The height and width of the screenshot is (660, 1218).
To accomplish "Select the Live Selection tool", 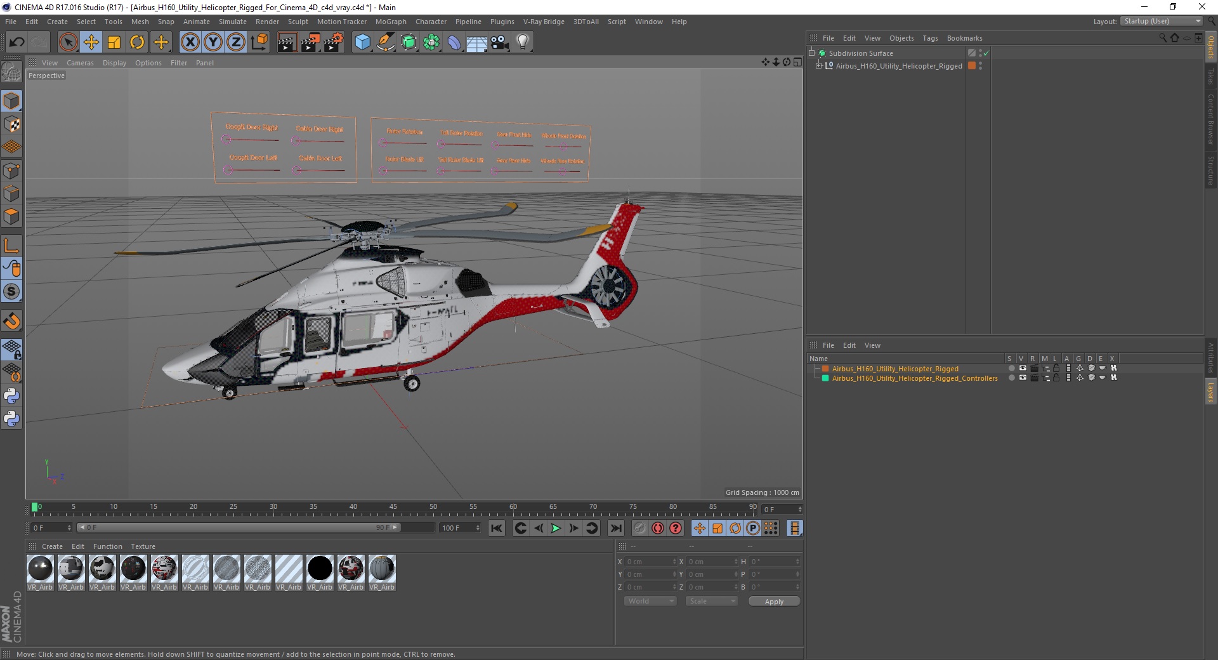I will click(68, 43).
